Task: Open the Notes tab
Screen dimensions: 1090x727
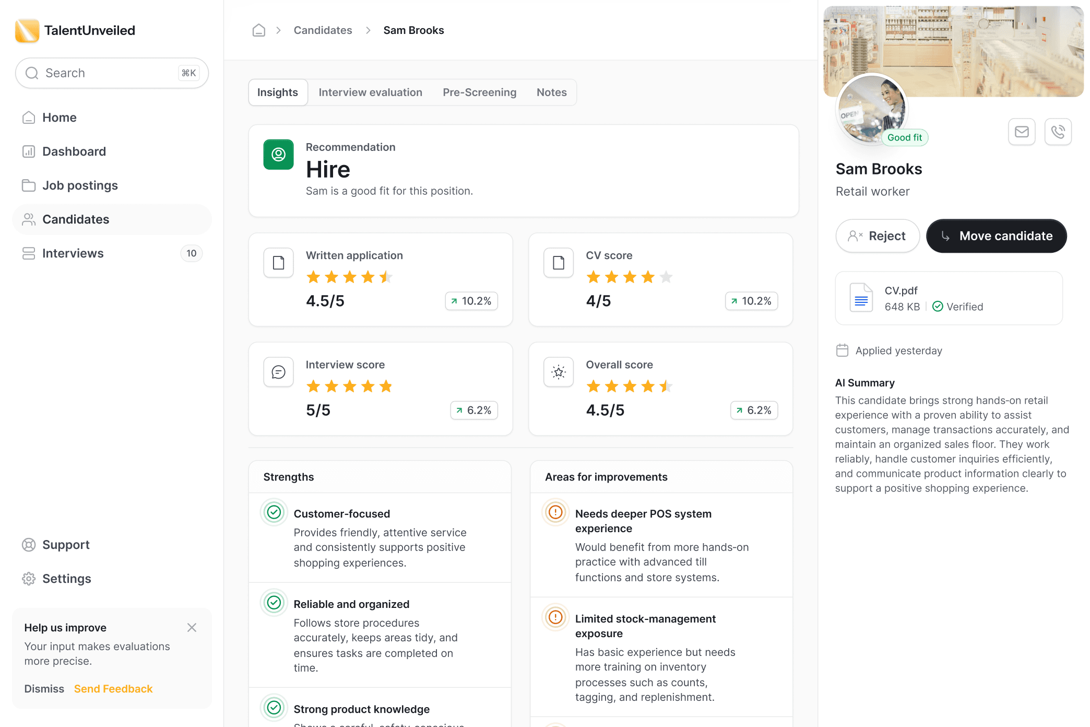Action: (x=551, y=92)
